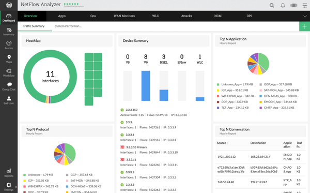This screenshot has height=193, width=310.
Task: Click the top-left HeatMap green tile
Action: point(89,57)
